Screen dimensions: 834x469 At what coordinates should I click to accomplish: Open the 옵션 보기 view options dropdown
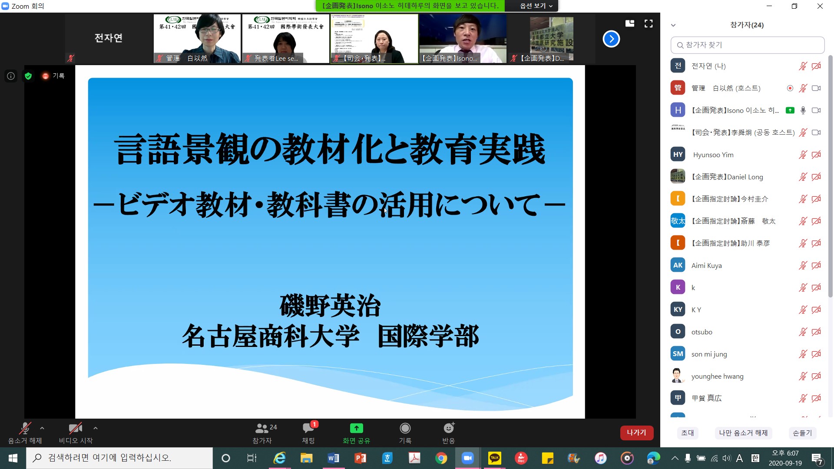(536, 6)
